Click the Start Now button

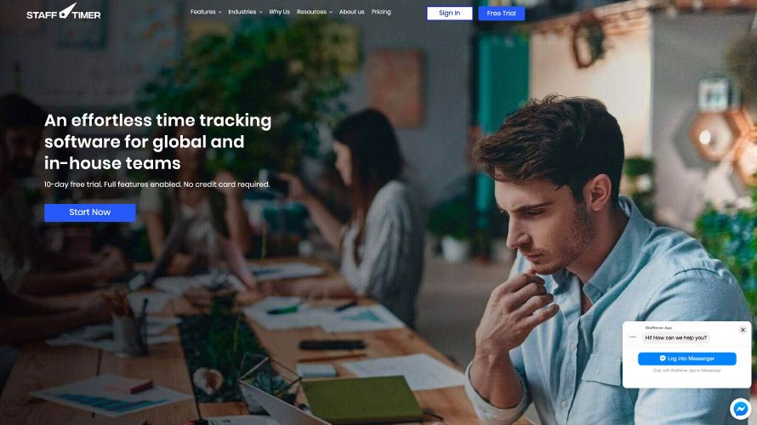[x=90, y=212]
